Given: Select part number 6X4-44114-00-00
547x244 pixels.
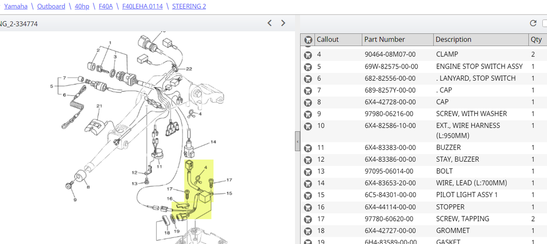Looking at the screenshot, I should click(x=390, y=207).
